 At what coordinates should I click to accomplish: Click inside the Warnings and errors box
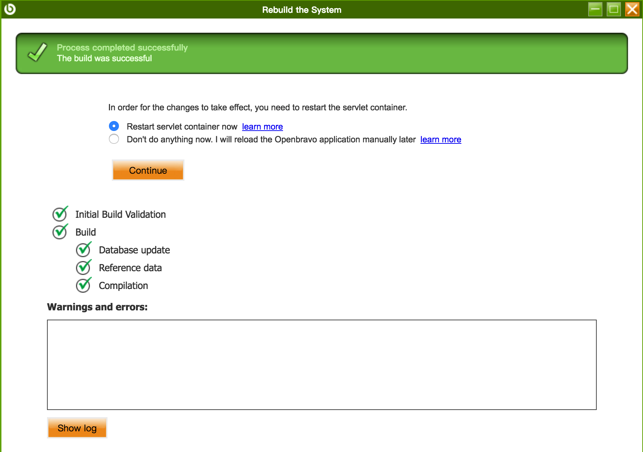coord(321,364)
